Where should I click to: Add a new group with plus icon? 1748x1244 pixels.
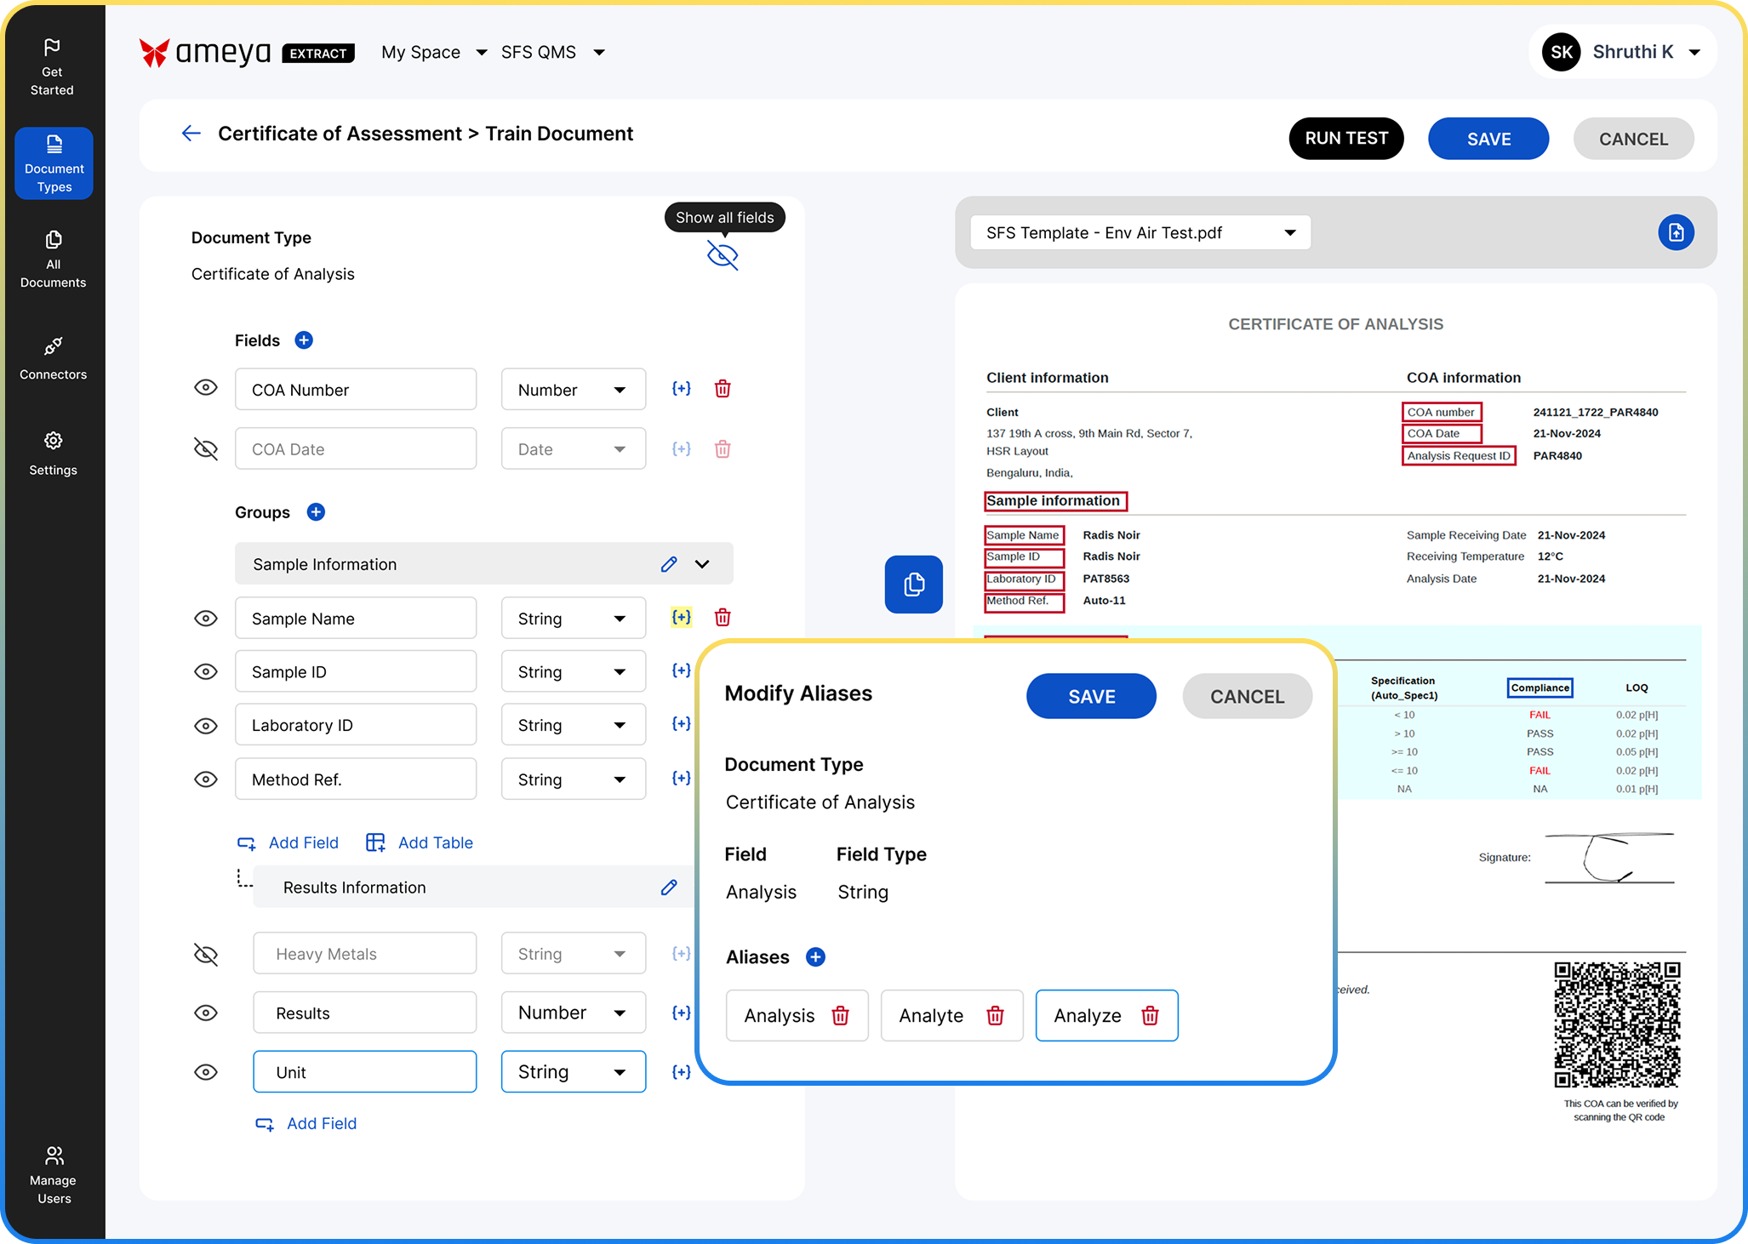(x=316, y=512)
